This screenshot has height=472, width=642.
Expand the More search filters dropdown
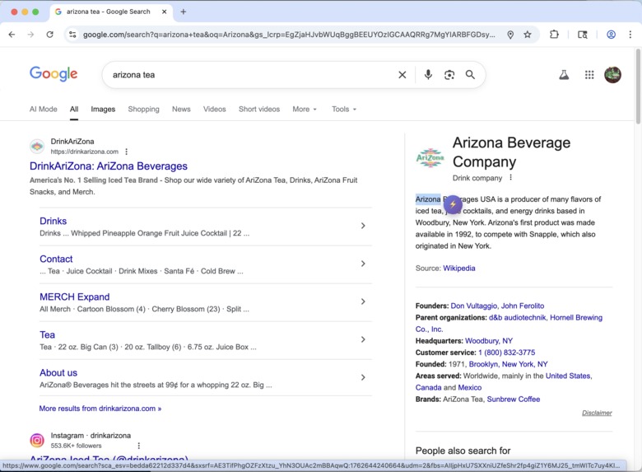click(x=305, y=109)
